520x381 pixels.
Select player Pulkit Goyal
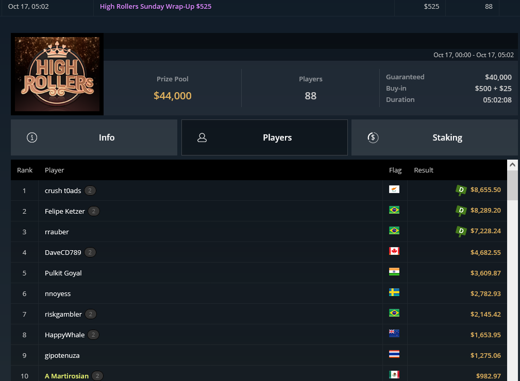[63, 273]
